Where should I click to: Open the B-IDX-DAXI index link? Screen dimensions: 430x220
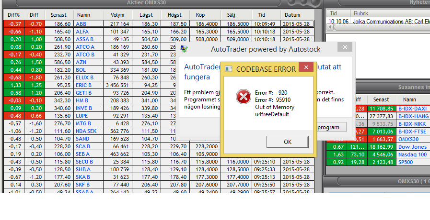(412, 109)
